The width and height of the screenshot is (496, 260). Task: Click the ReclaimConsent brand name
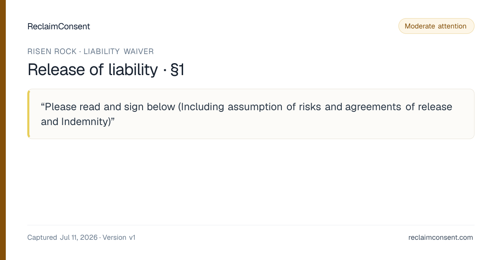(x=58, y=26)
